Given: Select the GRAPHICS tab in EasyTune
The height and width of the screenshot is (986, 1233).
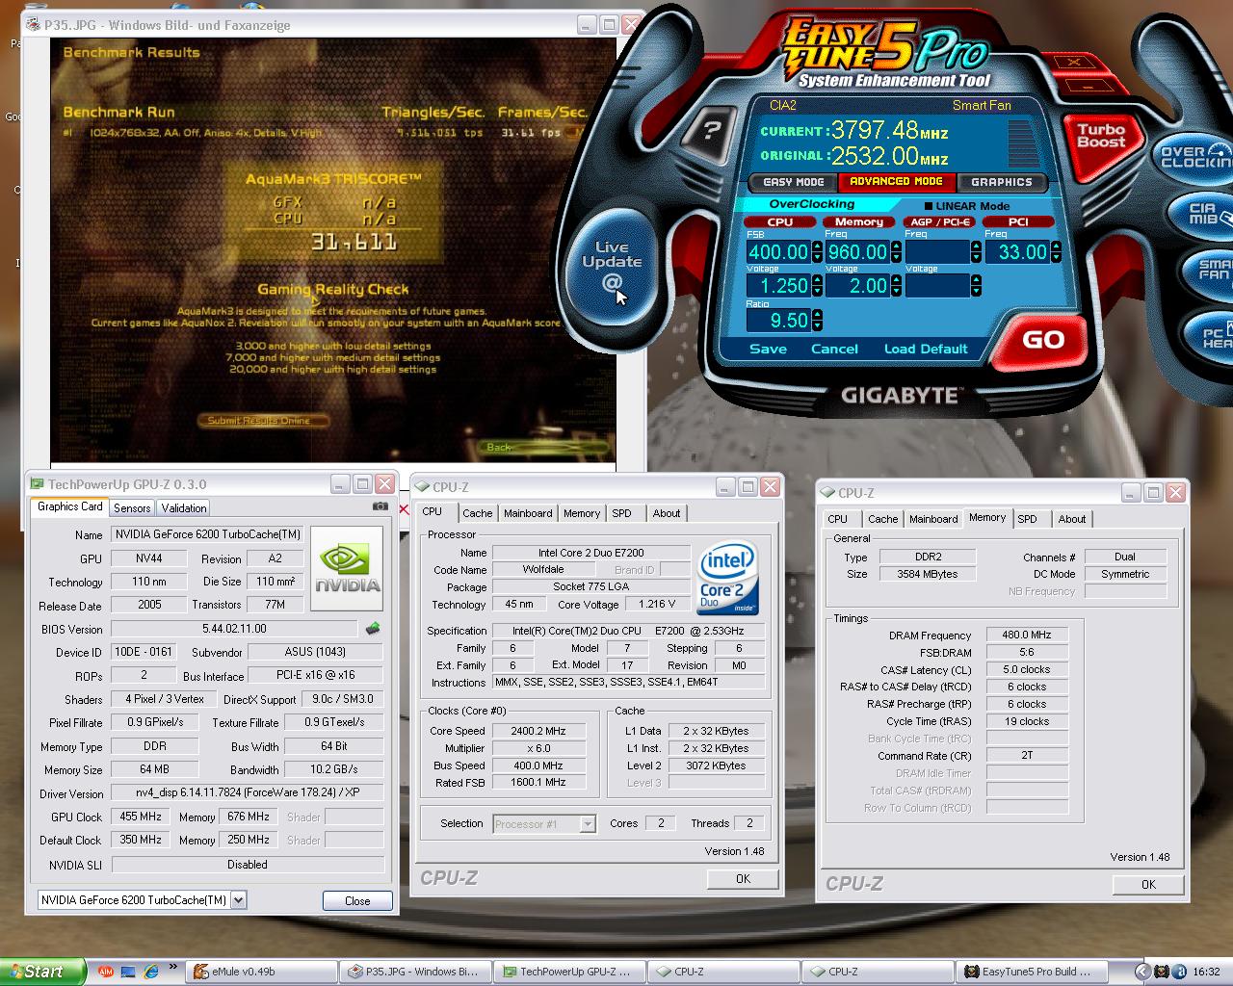Looking at the screenshot, I should pos(1001,182).
